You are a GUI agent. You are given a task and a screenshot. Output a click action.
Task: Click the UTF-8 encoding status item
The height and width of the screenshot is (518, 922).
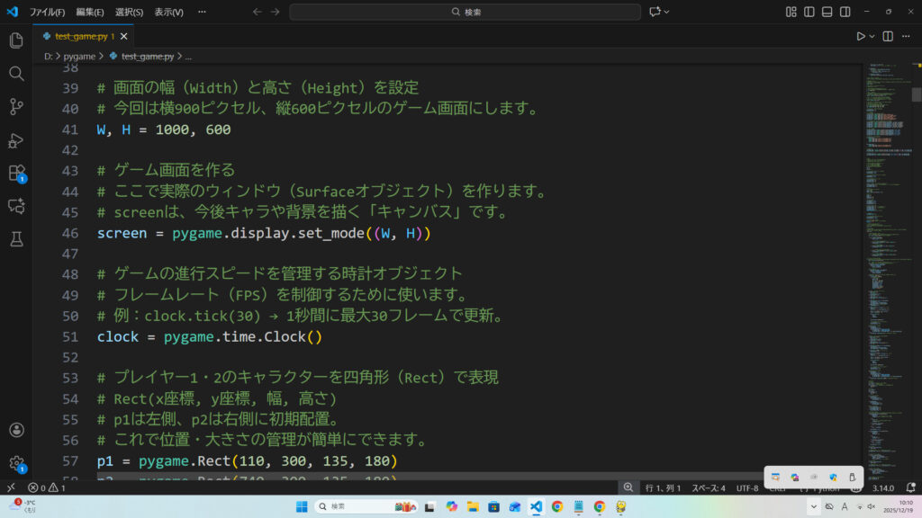tap(747, 487)
